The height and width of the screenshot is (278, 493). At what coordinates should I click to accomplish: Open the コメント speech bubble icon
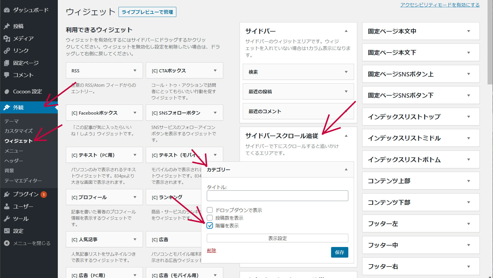point(7,75)
